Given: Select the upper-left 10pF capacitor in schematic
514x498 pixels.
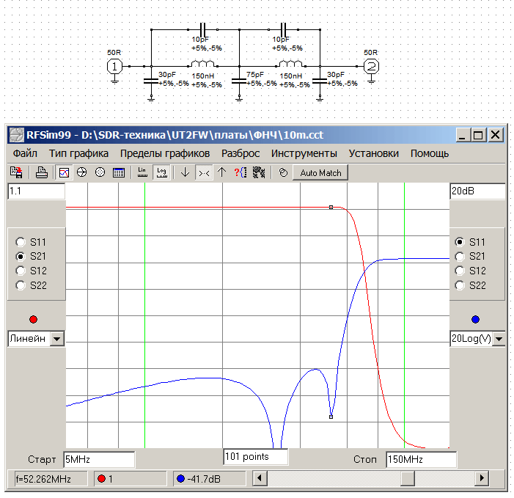Looking at the screenshot, I should [x=203, y=30].
